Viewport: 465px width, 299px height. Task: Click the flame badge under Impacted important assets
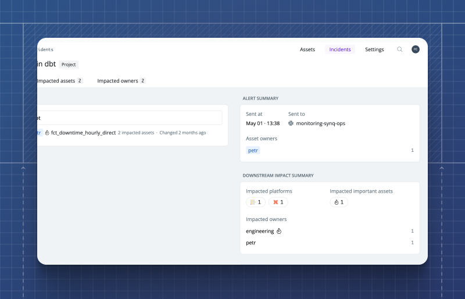339,202
